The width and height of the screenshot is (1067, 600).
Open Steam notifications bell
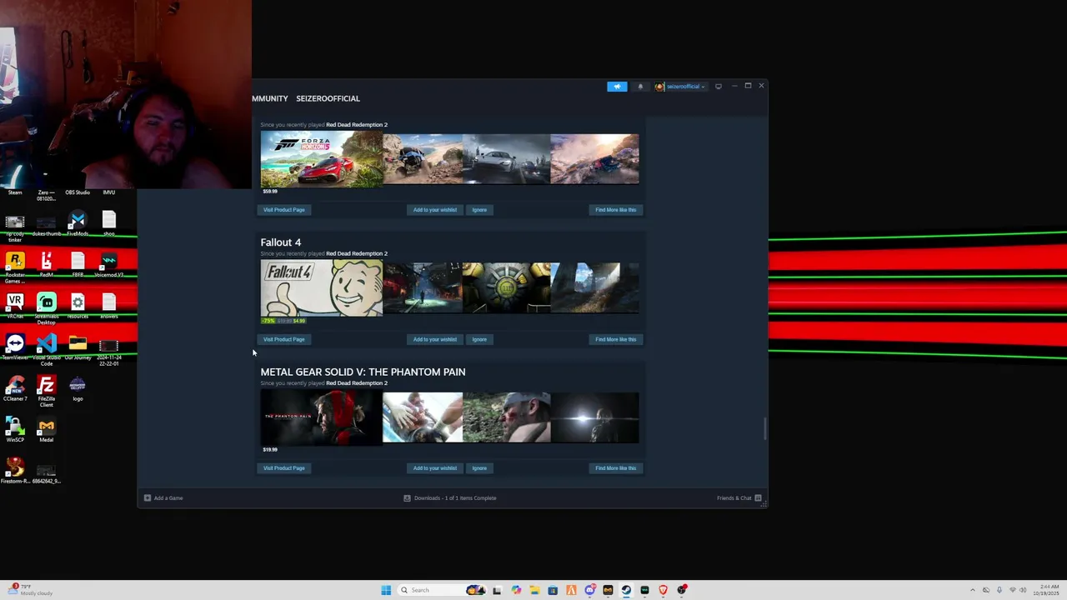pos(640,86)
